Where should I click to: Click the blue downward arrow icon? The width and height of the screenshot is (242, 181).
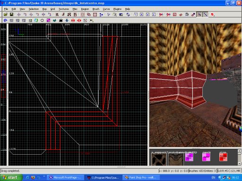67,20
